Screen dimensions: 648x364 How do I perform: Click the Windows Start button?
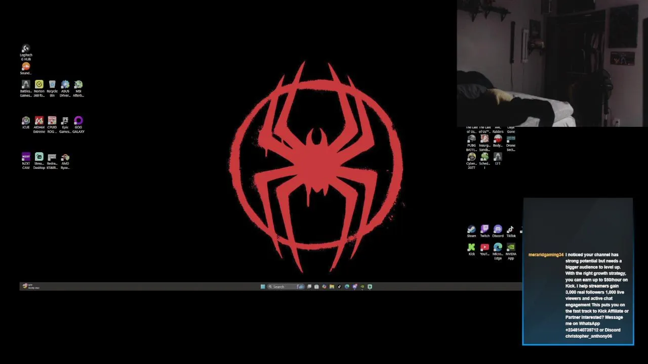pos(263,287)
